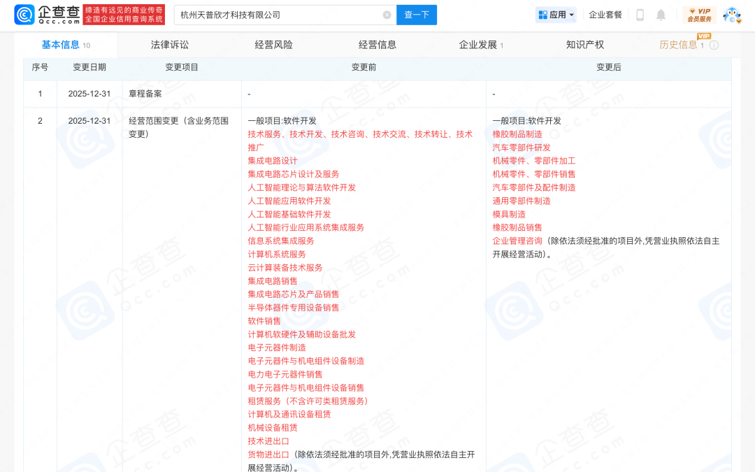The height and width of the screenshot is (472, 755).
Task: Click 信息系统集成服务 text
Action: 281,241
